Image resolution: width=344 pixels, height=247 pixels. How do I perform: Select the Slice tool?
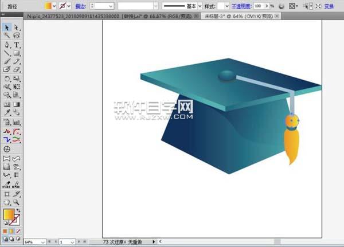(17, 194)
